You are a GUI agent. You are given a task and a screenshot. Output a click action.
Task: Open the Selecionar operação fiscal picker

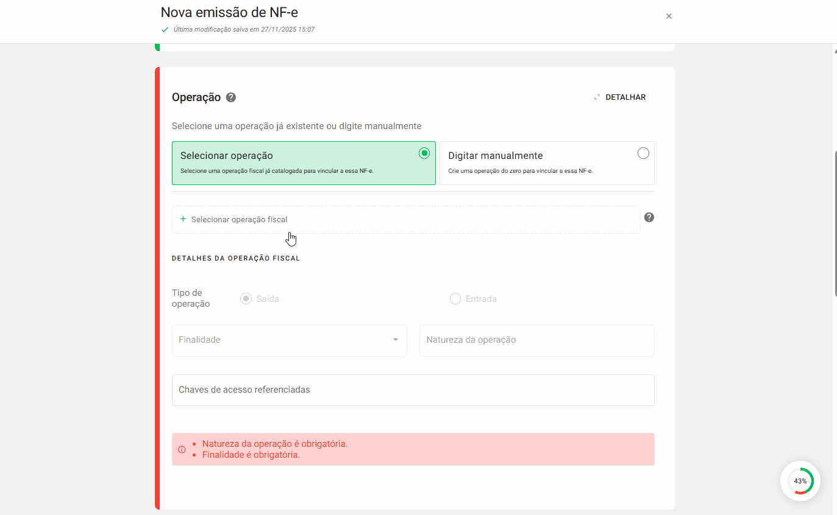coord(406,219)
